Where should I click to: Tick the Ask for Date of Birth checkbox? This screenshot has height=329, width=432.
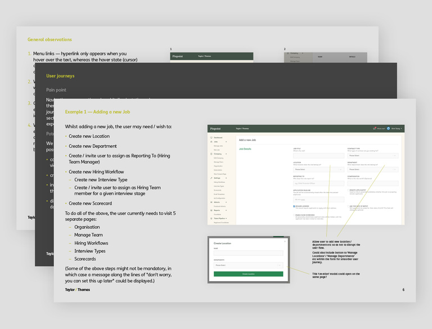348,206
